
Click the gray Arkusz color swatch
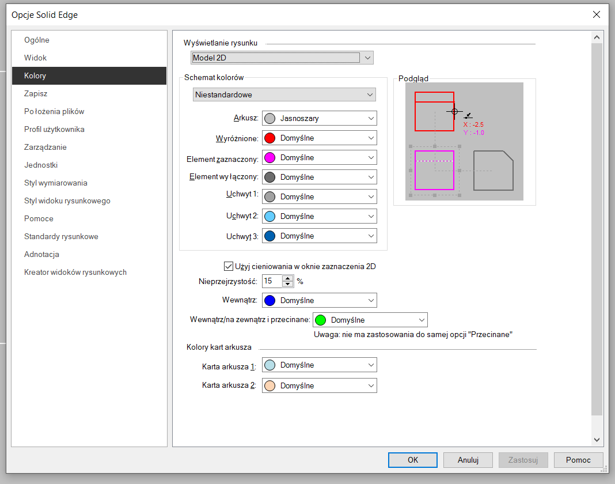click(x=270, y=118)
